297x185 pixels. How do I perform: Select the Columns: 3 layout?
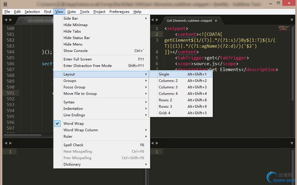181,87
